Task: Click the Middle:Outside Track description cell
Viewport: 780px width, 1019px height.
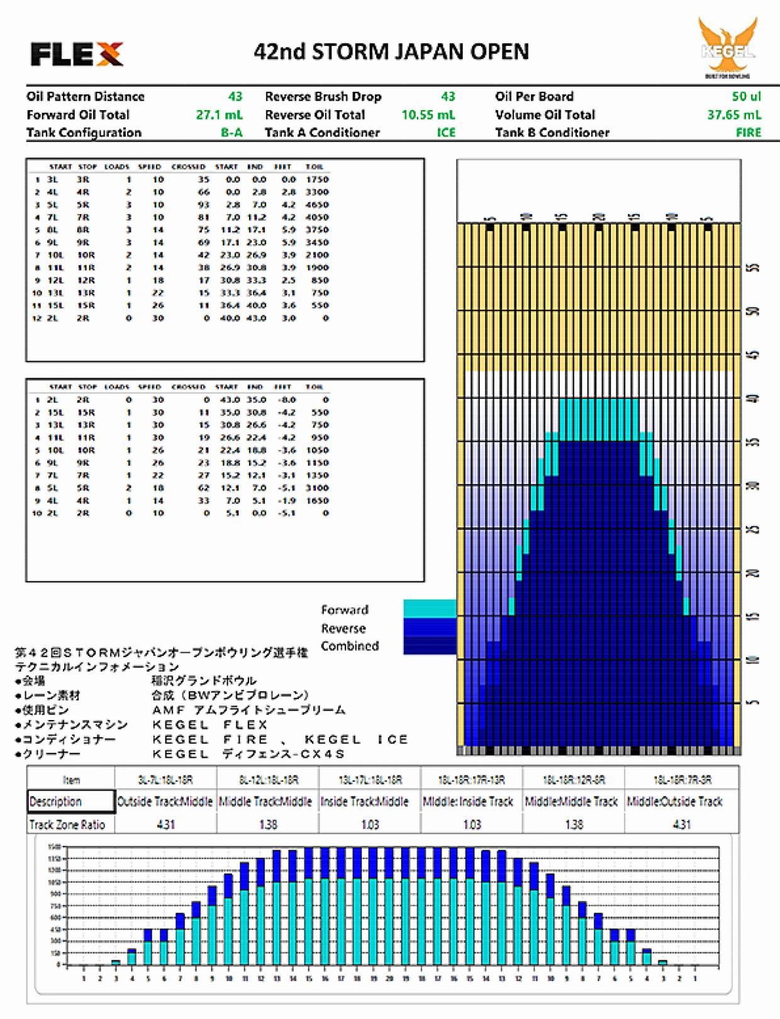Action: 682,802
